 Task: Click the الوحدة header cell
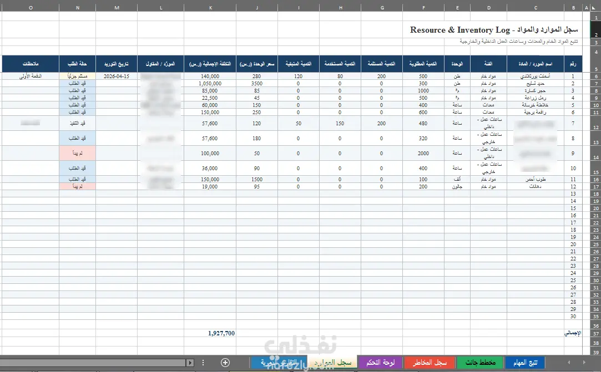click(x=457, y=64)
